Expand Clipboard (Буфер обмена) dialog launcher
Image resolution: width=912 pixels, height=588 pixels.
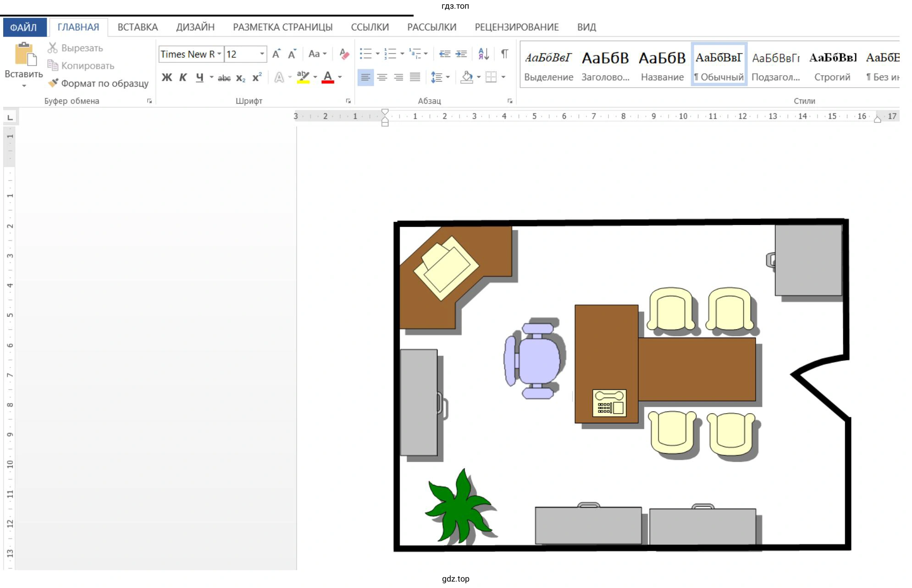[149, 101]
